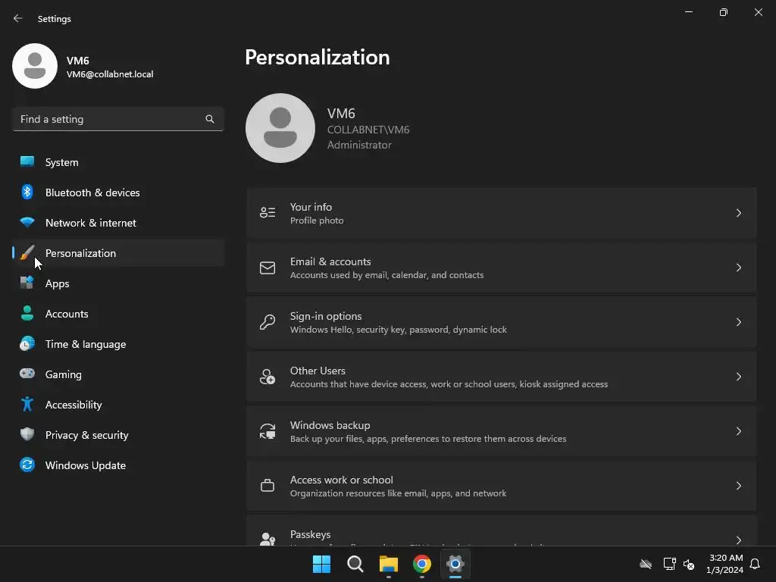Image resolution: width=776 pixels, height=582 pixels.
Task: Open the System settings section
Action: click(118, 162)
